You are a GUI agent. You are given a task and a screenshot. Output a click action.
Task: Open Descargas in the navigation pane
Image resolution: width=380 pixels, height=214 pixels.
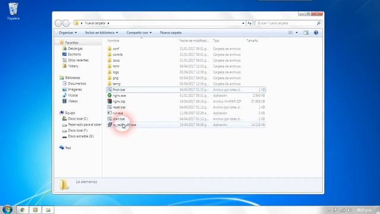tap(75, 49)
